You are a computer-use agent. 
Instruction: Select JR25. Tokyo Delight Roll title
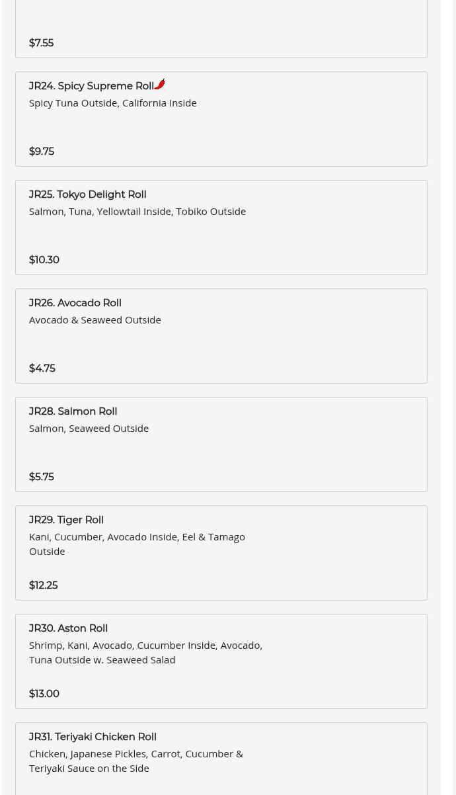[87, 194]
